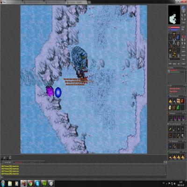Select the boots slot in the equipment panel
This screenshot has width=187, height=187.
[174, 55]
